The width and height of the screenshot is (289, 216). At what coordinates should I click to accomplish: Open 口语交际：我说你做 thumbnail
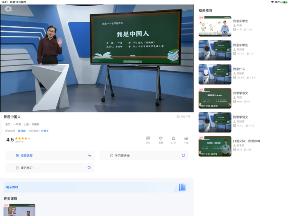pos(215,146)
